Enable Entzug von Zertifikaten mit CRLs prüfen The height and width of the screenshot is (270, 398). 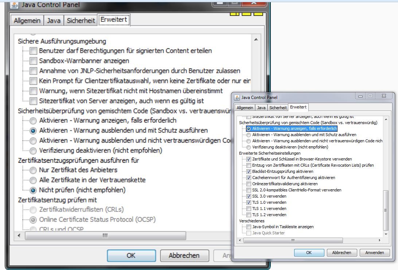pyautogui.click(x=249, y=165)
